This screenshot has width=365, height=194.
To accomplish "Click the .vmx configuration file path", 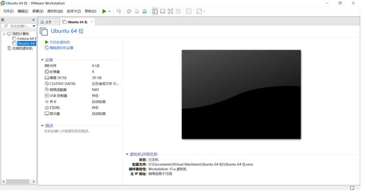I will coord(201,165).
